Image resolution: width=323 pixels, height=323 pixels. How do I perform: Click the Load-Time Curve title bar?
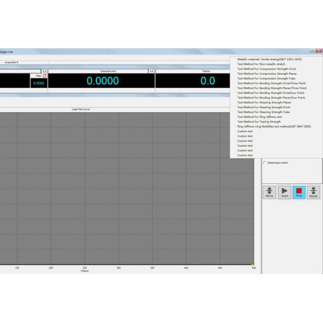[81, 109]
